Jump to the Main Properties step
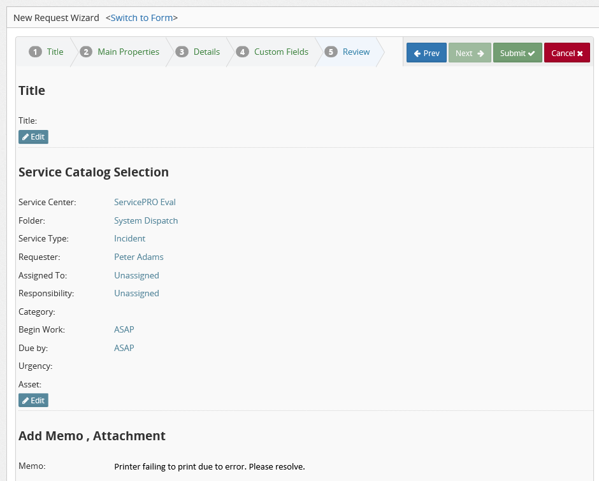This screenshot has width=599, height=481. tap(120, 52)
